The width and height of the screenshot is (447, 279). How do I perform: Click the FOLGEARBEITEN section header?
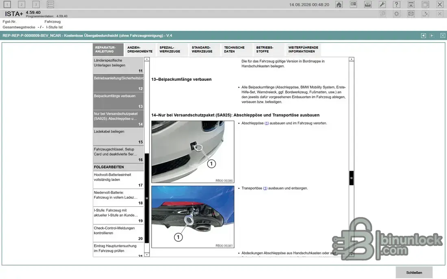pos(118,167)
